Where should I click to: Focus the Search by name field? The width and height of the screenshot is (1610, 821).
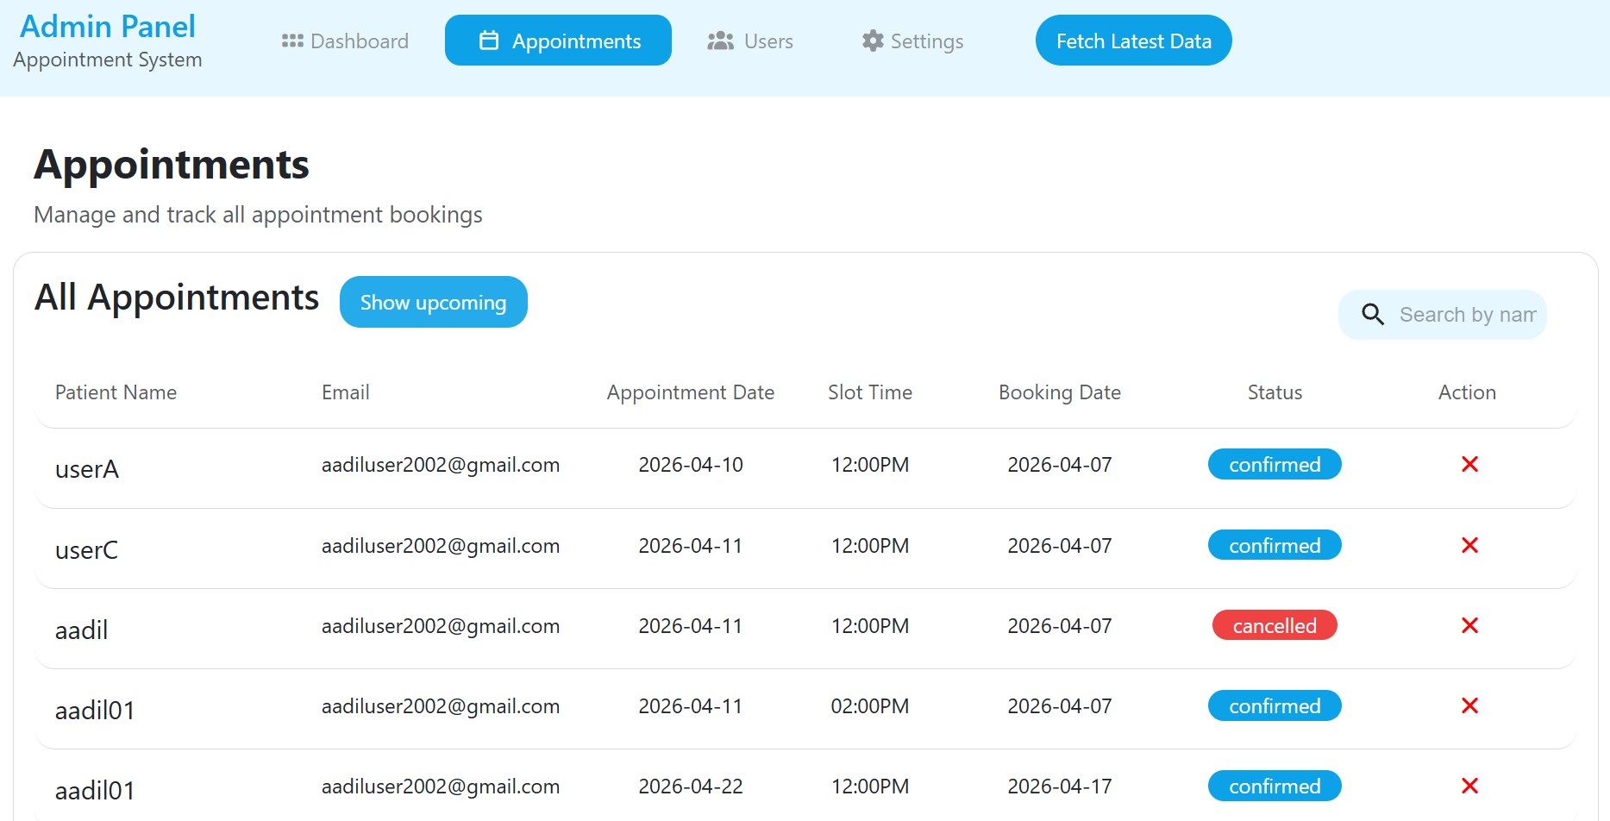(1443, 314)
